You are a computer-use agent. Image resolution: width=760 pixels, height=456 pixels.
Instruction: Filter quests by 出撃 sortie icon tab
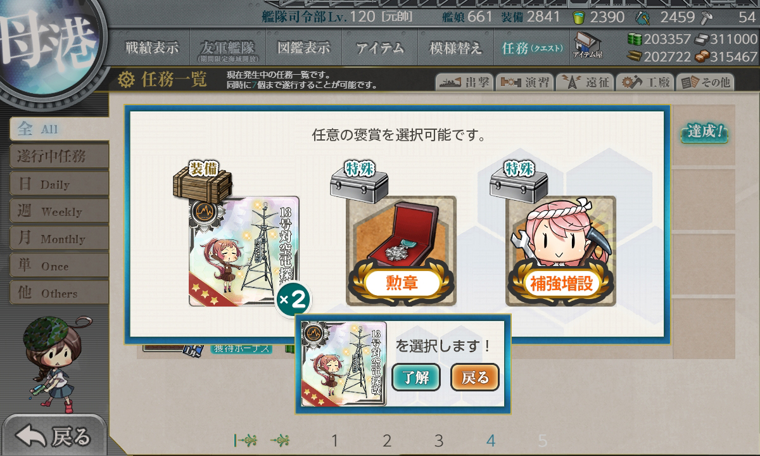464,82
